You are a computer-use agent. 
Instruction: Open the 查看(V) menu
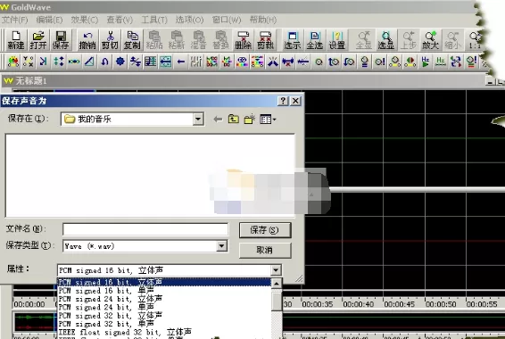(x=120, y=20)
